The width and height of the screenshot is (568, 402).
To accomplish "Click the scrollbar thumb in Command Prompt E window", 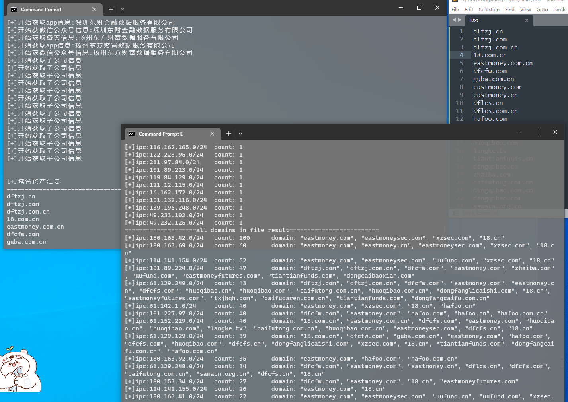I will click(562, 363).
